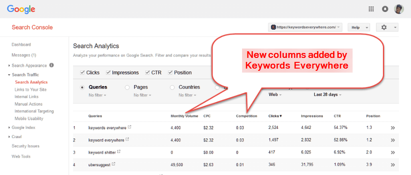This screenshot has width=411, height=175.
Task: Open No filter dropdown under Queries
Action: point(97,95)
